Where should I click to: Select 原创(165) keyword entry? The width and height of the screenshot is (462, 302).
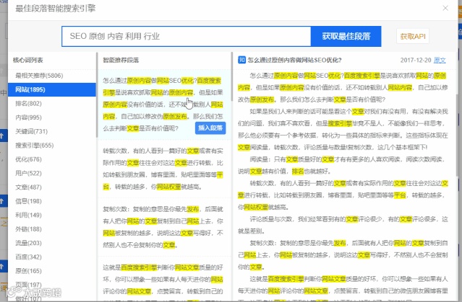[52, 271]
